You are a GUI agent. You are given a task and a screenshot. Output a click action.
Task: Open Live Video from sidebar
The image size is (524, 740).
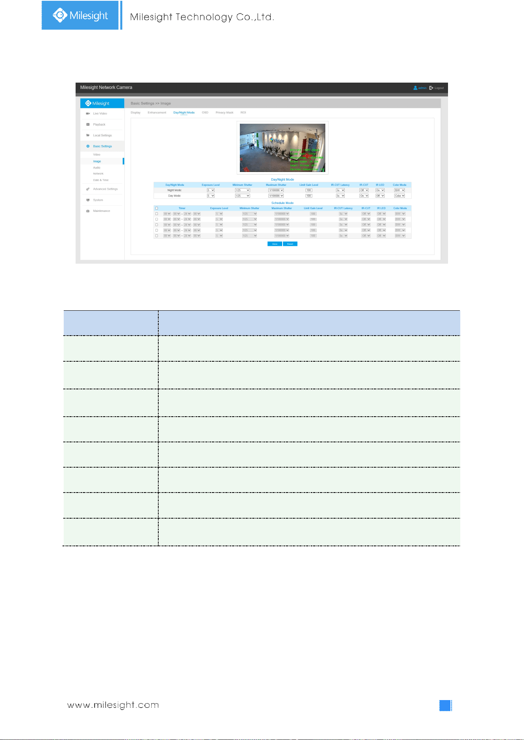(x=100, y=113)
